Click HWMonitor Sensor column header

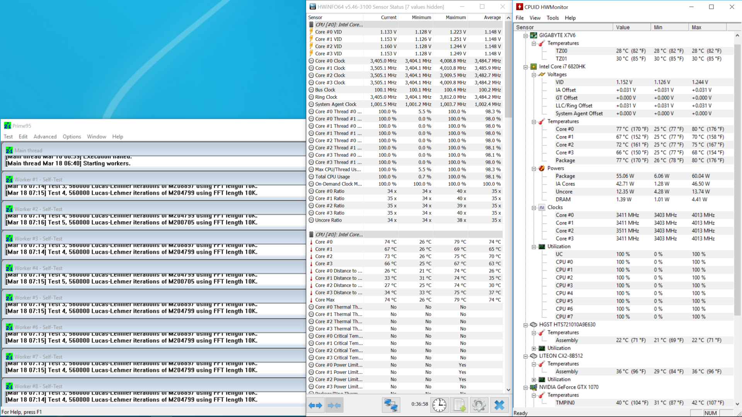pyautogui.click(x=563, y=27)
